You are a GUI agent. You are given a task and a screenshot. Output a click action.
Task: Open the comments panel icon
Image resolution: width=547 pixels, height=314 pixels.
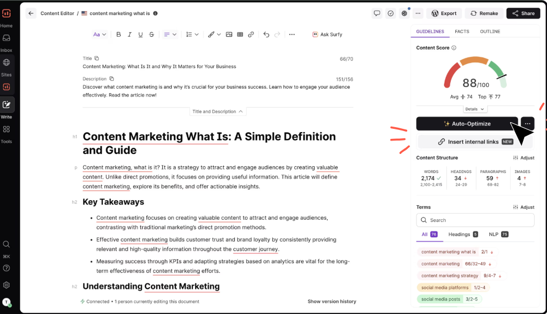tap(377, 13)
